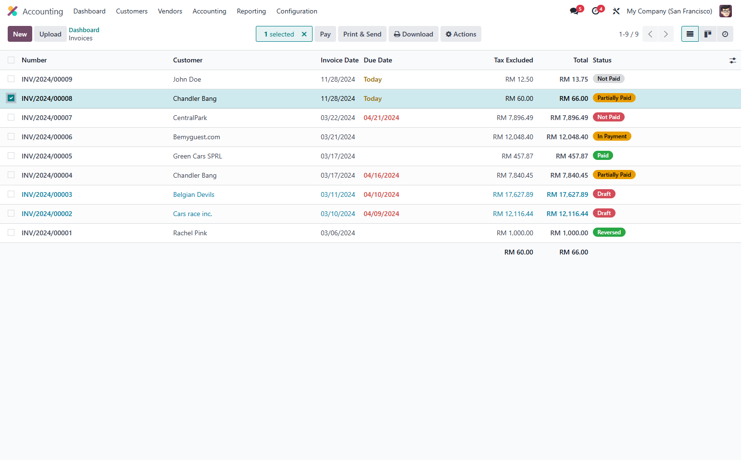Select invoice INV/2024/00006 checkbox
The width and height of the screenshot is (741, 460).
(11, 137)
